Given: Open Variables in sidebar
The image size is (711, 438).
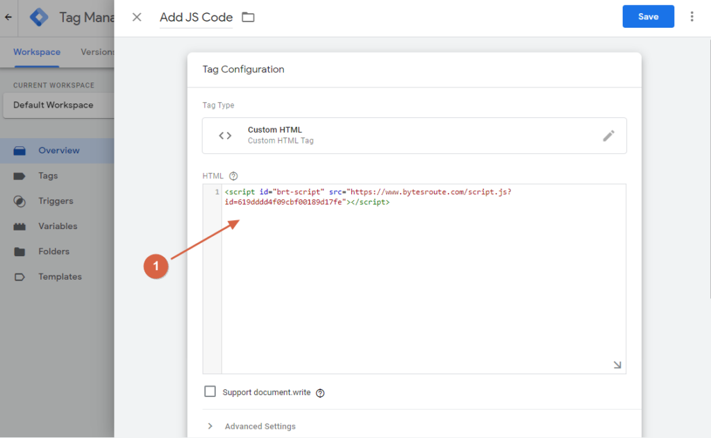Looking at the screenshot, I should 57,226.
